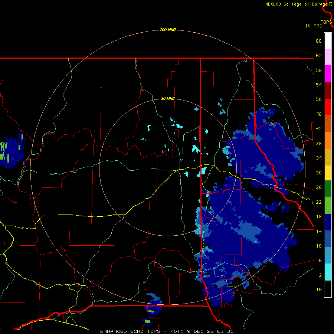Click the legend value '30'

[x=319, y=173]
